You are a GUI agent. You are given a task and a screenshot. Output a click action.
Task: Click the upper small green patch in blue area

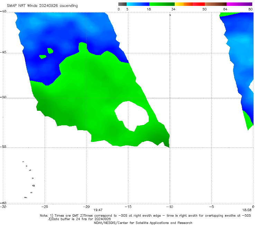coord(50,51)
